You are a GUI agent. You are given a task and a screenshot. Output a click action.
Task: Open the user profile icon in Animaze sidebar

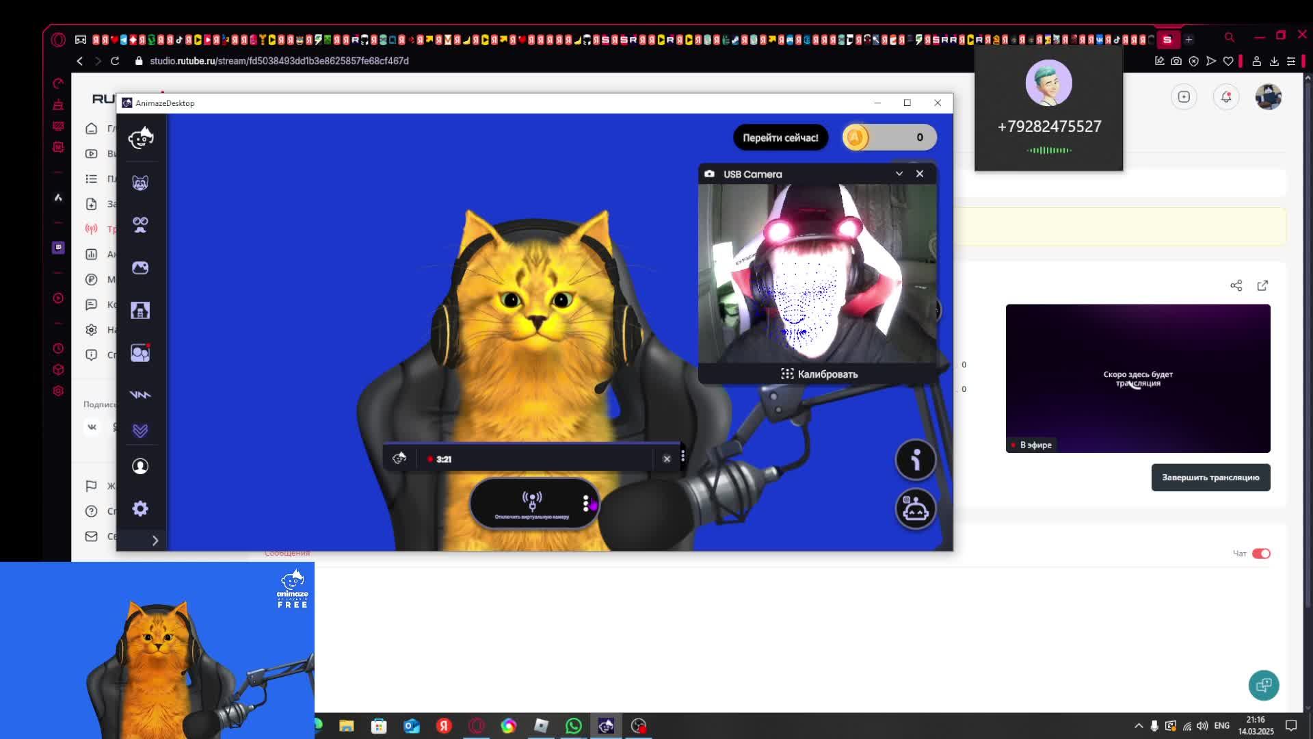pyautogui.click(x=140, y=466)
